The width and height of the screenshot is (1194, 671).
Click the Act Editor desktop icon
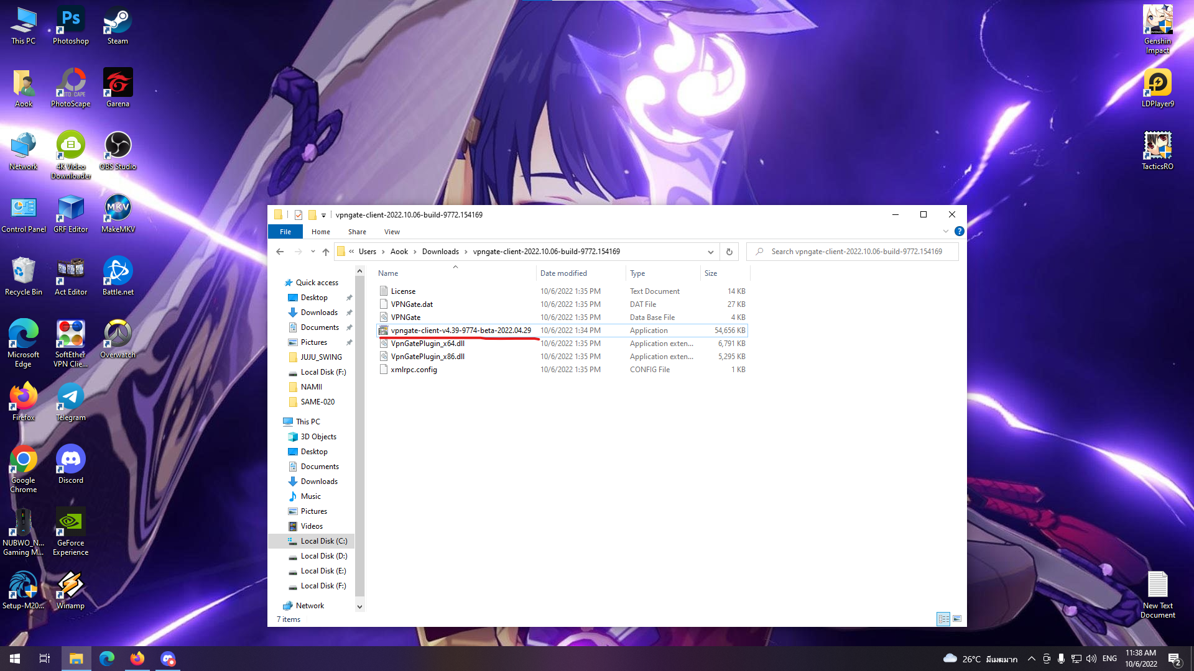tap(71, 276)
